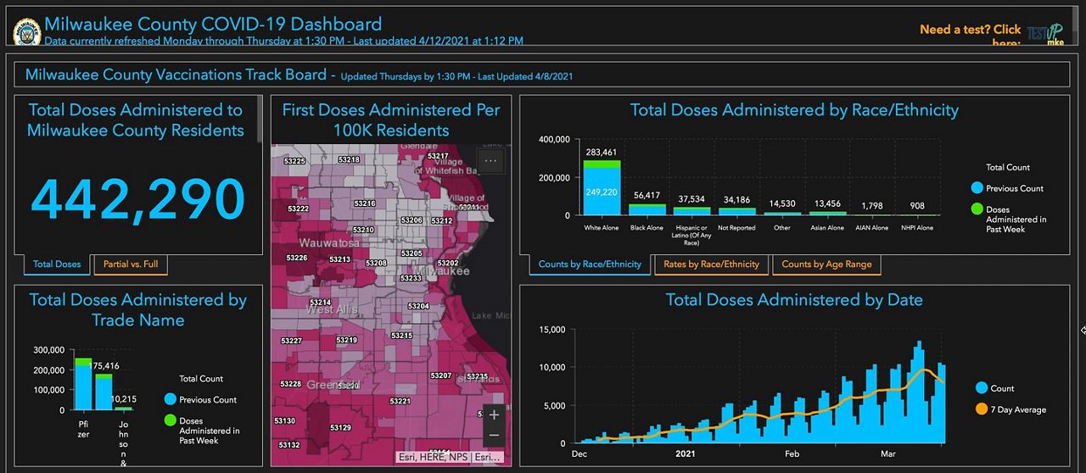Image resolution: width=1086 pixels, height=473 pixels.
Task: Click zip code 53129 on the map
Action: pos(340,428)
